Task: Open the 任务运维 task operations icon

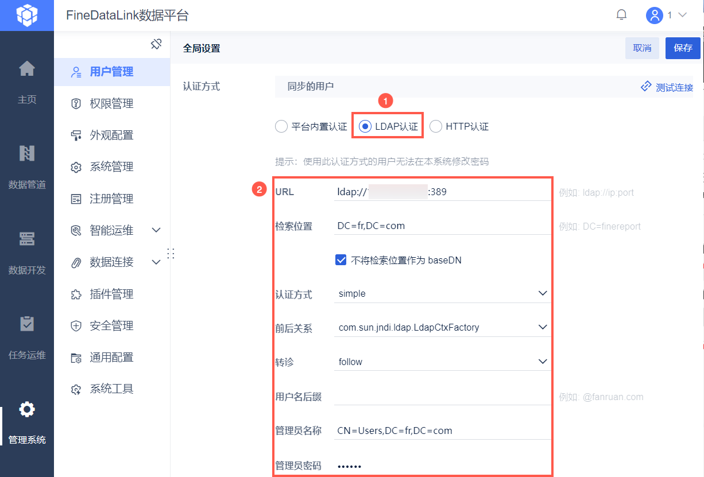Action: (27, 323)
